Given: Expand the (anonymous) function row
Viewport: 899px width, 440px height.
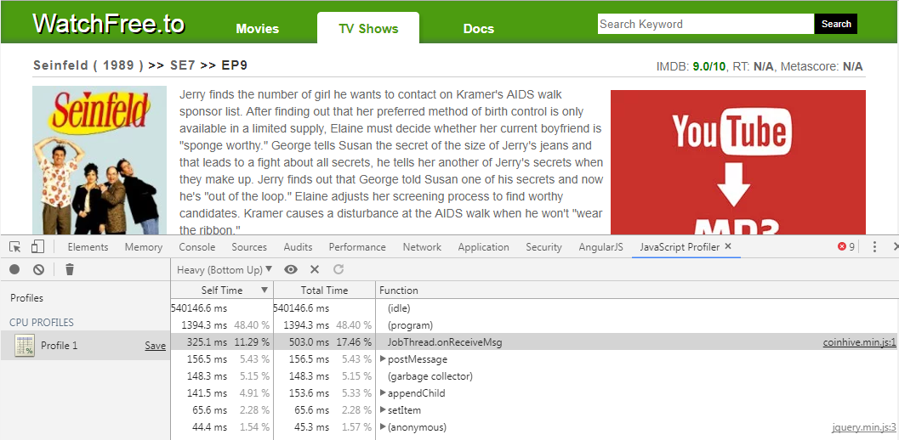Looking at the screenshot, I should pyautogui.click(x=383, y=426).
